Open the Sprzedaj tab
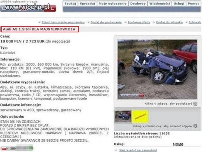 pos(88,4)
